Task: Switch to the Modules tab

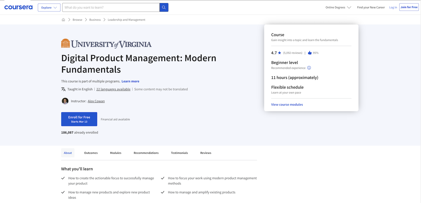Action: tap(116, 153)
